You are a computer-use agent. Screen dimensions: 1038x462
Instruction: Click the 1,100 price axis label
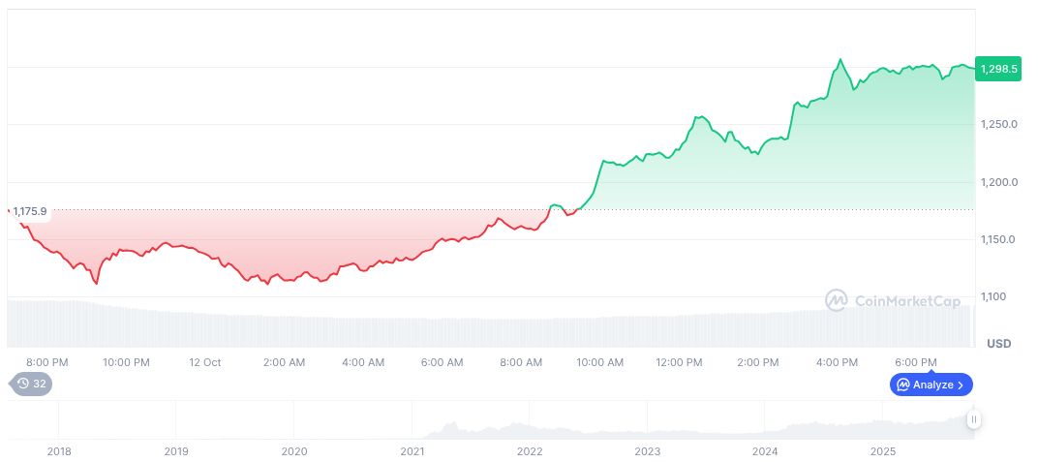(x=994, y=296)
